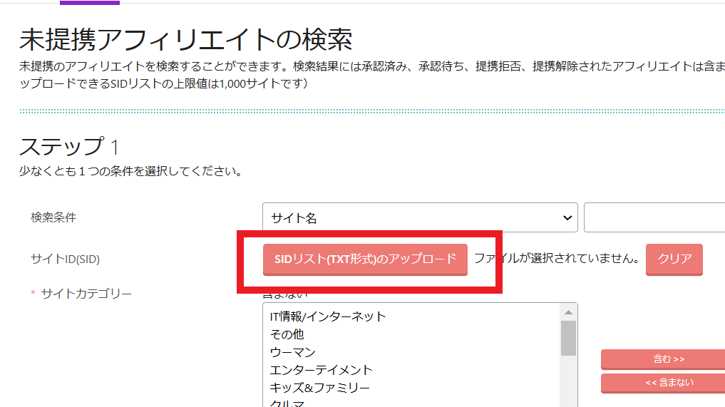Click the 未提携アフィリエイトの検索 page heading
This screenshot has width=725, height=407.
tap(185, 40)
